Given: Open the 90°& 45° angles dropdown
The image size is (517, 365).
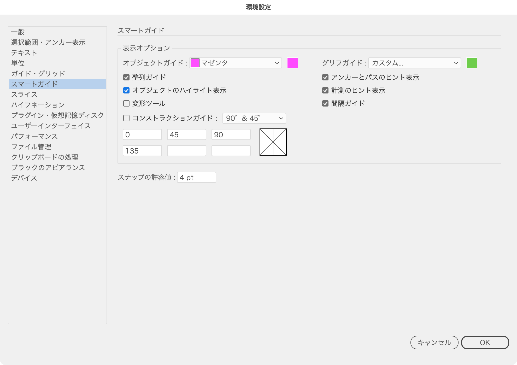Looking at the screenshot, I should 254,118.
